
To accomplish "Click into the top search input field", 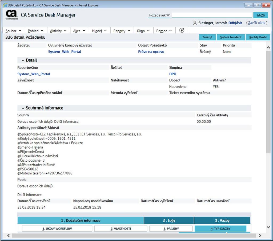I will 212,15.
